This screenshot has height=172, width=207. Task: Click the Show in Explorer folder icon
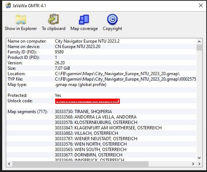pos(21,20)
